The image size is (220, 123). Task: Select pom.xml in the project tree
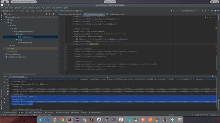pos(13,51)
